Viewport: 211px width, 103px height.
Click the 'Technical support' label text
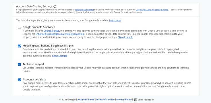[33, 64]
